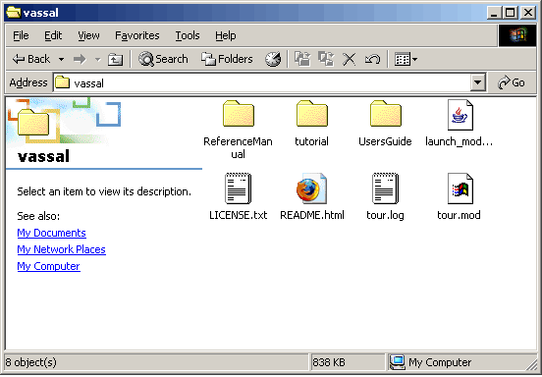
Task: Close the vassal window
Action: [x=528, y=13]
